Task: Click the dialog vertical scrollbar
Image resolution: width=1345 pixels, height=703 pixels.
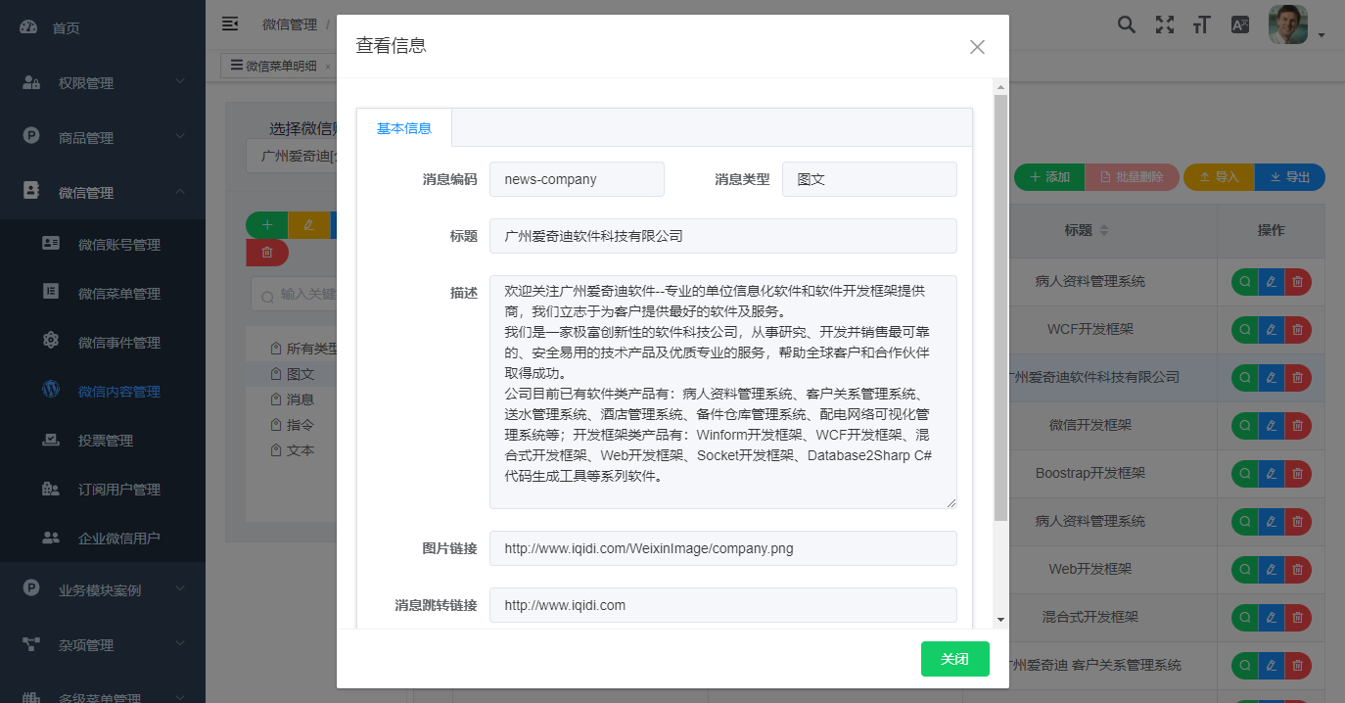Action: point(1000,306)
